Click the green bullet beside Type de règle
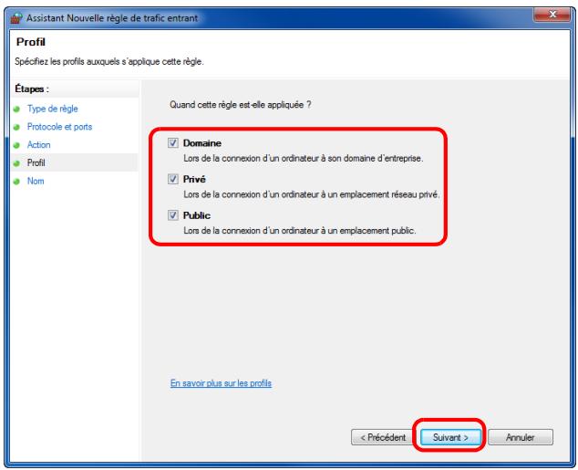Image resolution: width=578 pixels, height=470 pixels. click(x=16, y=110)
